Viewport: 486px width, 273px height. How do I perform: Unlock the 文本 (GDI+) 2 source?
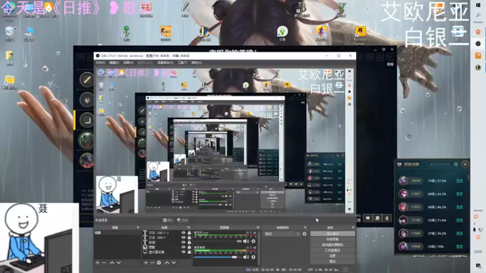click(189, 233)
